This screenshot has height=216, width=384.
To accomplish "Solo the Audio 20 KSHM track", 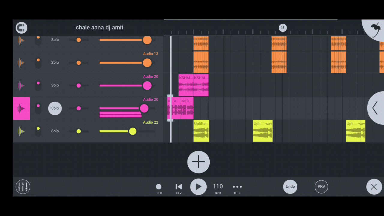I will click(55, 85).
